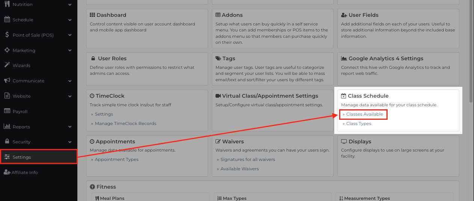Open TimeClock Settings link
This screenshot has height=201, width=474.
(x=104, y=114)
